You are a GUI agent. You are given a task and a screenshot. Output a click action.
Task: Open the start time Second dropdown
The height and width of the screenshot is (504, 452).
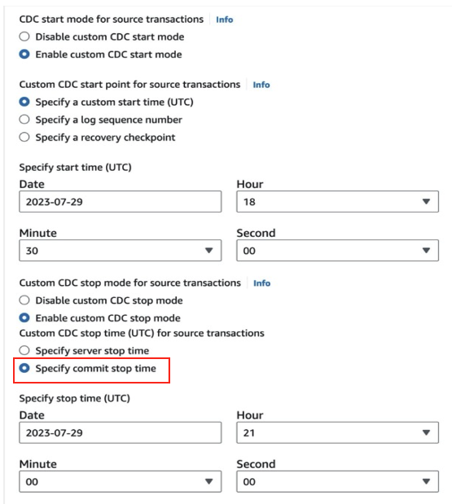point(337,251)
